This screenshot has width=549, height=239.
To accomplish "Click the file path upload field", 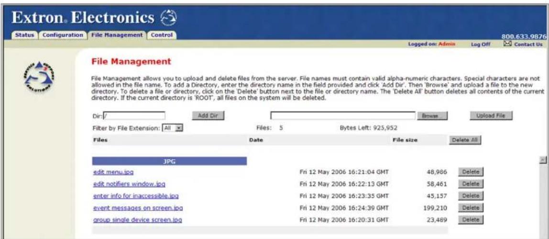I will (343, 115).
